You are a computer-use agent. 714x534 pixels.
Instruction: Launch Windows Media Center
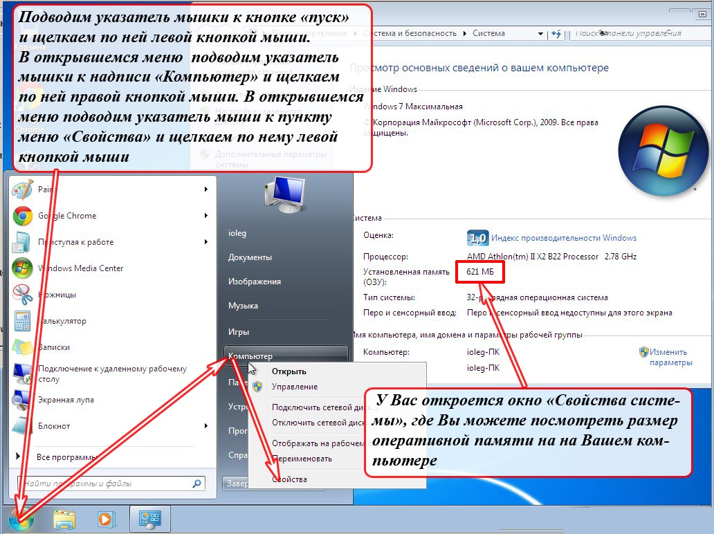[x=111, y=268]
